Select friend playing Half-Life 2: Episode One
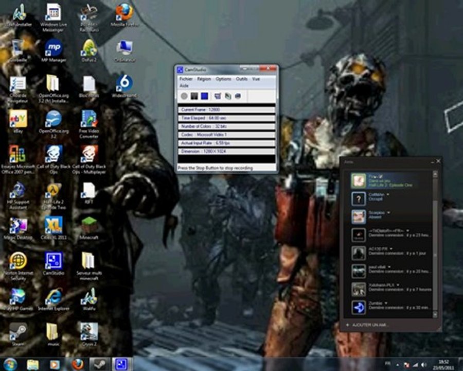Image resolution: width=463 pixels, height=371 pixels. point(390,181)
